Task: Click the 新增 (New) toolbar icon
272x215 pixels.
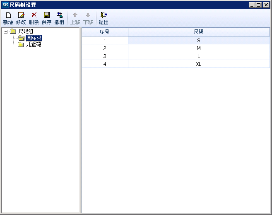Action: click(x=8, y=15)
